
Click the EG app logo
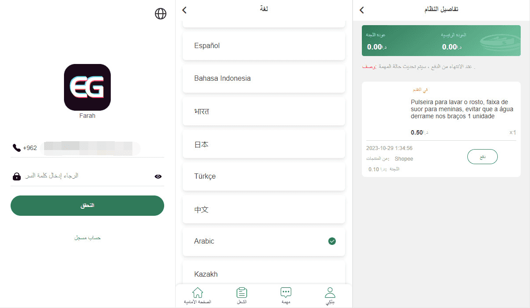click(87, 87)
